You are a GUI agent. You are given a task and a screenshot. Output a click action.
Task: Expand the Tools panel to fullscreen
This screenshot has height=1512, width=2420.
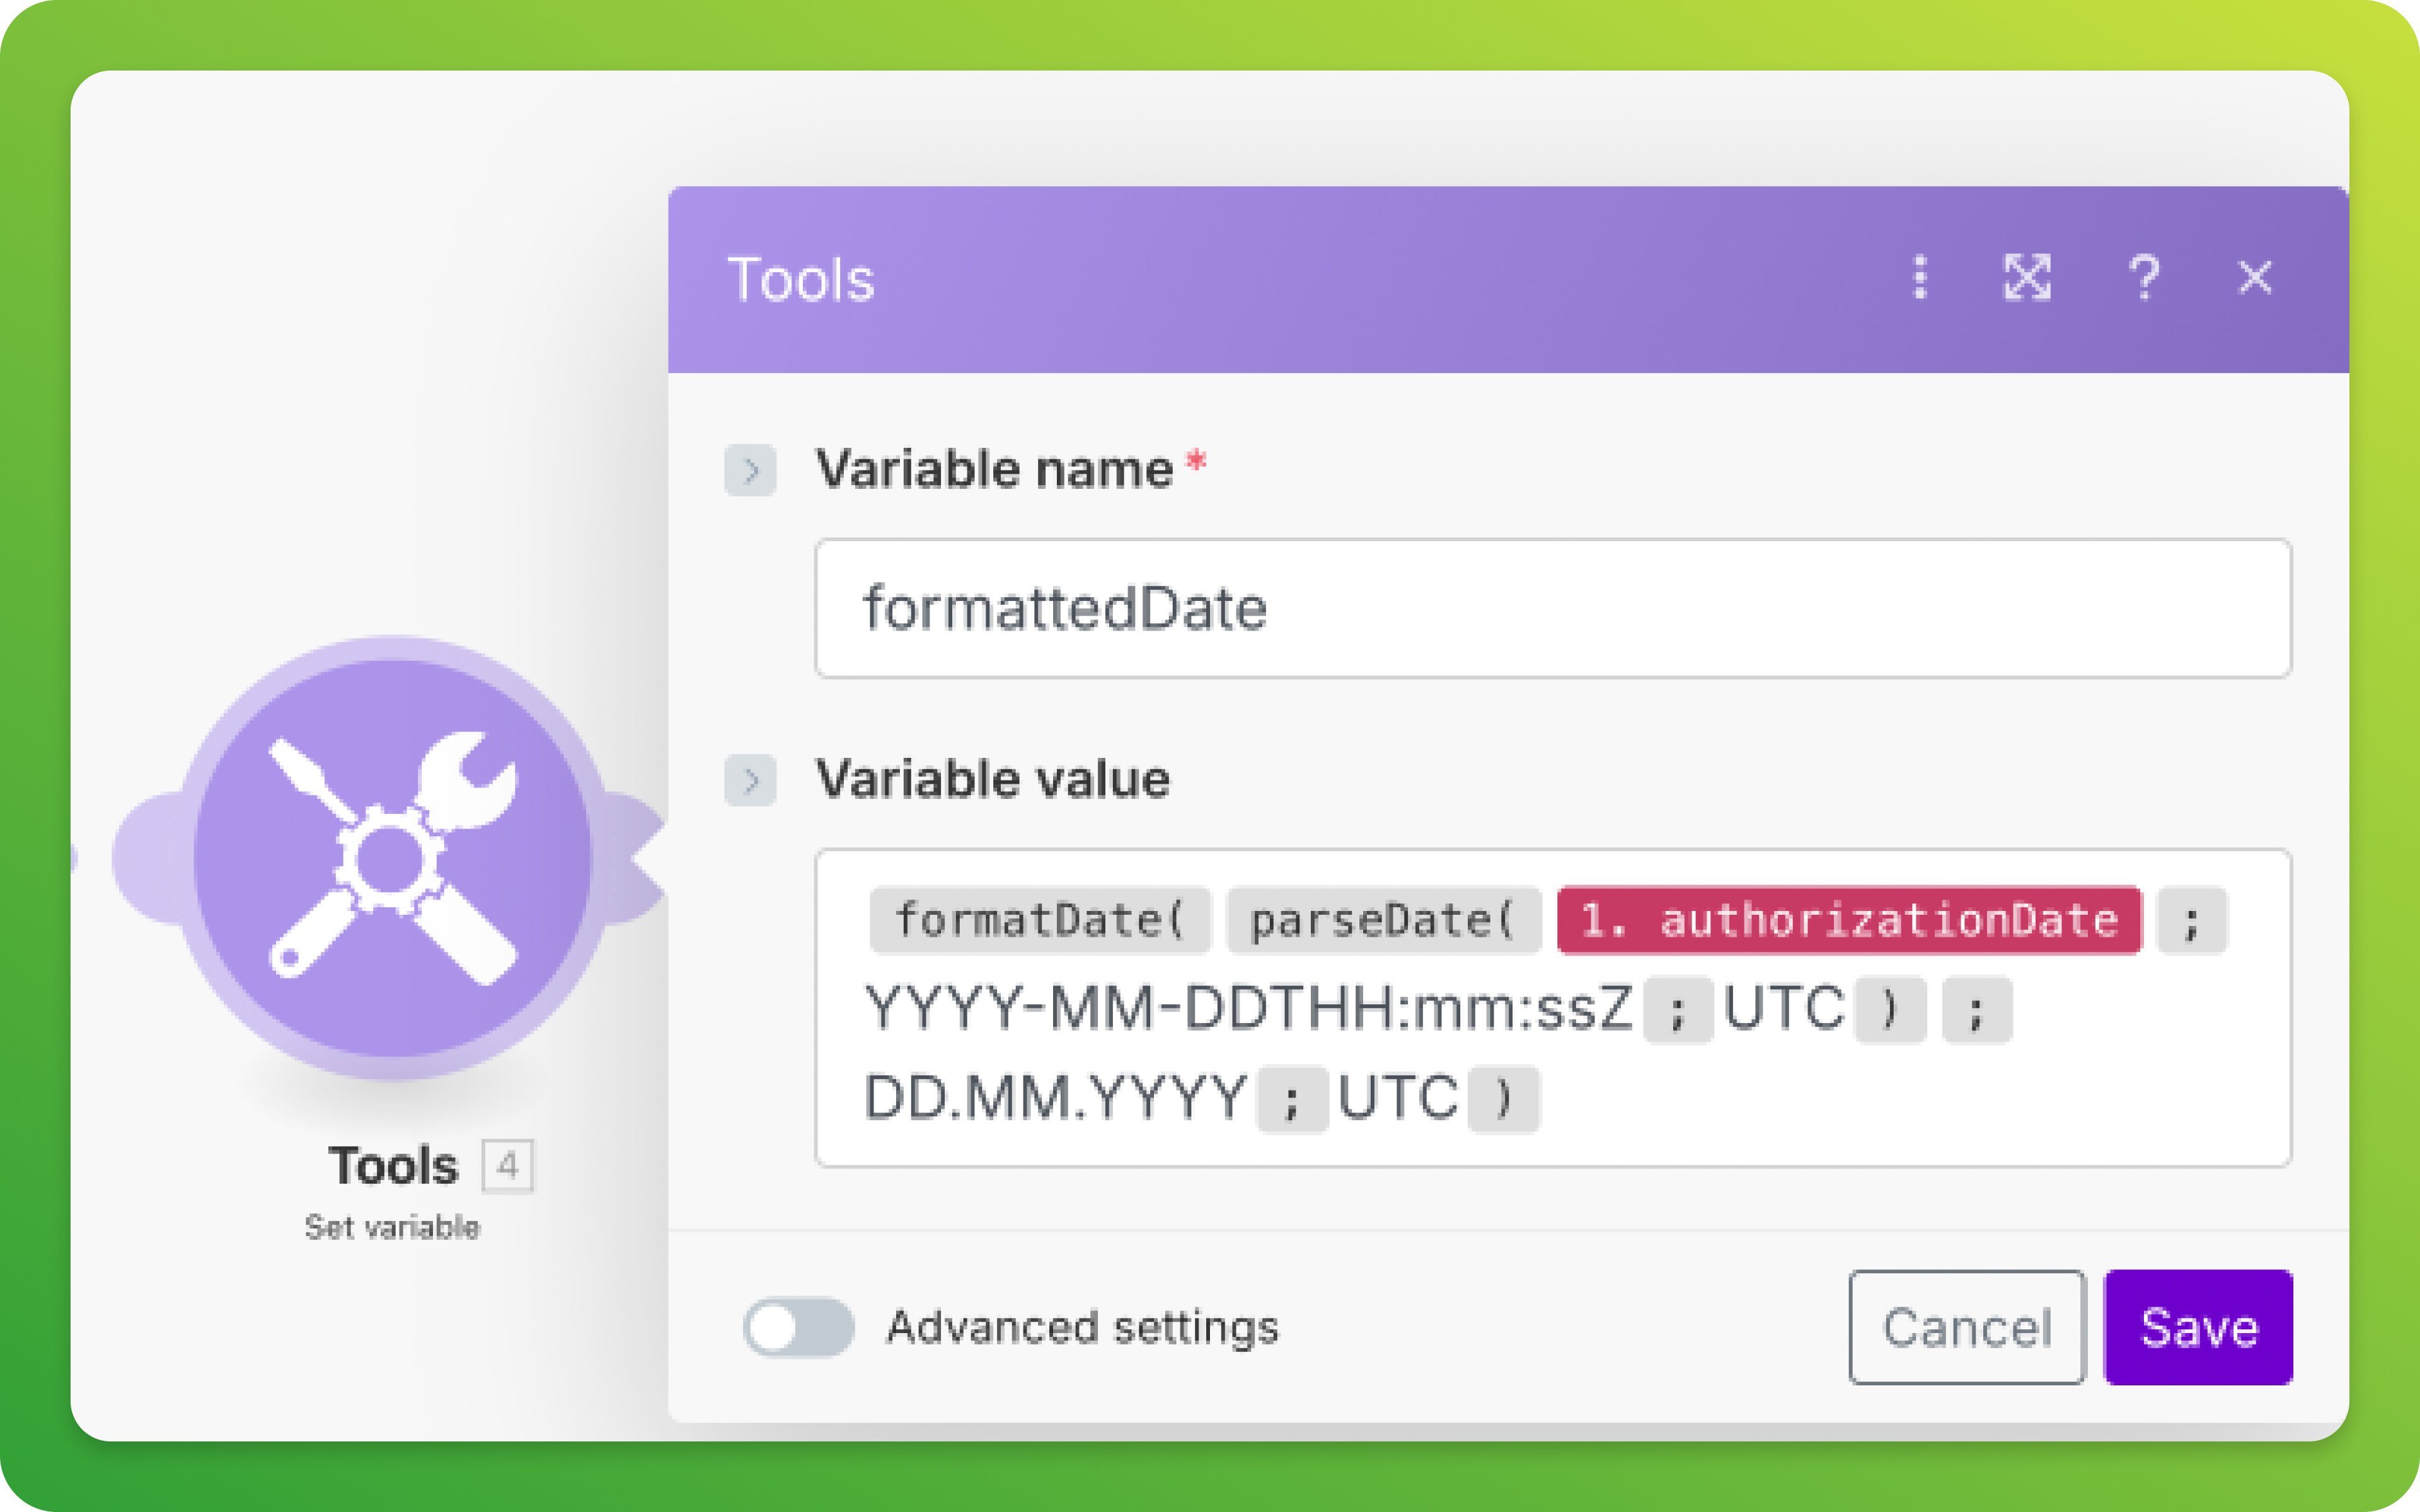(x=2027, y=277)
